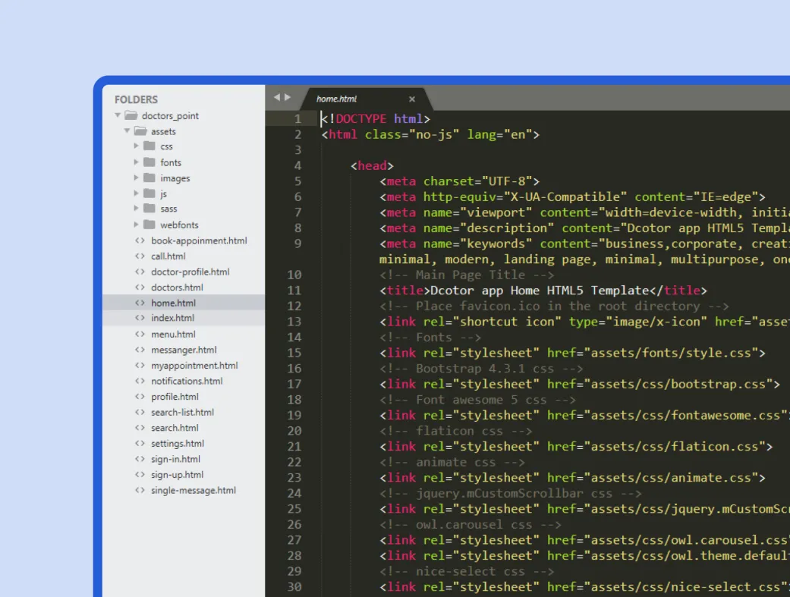The image size is (790, 597).
Task: Click the css folder icon
Action: tap(149, 146)
